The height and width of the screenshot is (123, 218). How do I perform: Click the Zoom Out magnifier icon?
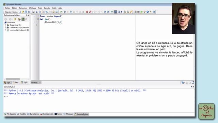(128, 12)
